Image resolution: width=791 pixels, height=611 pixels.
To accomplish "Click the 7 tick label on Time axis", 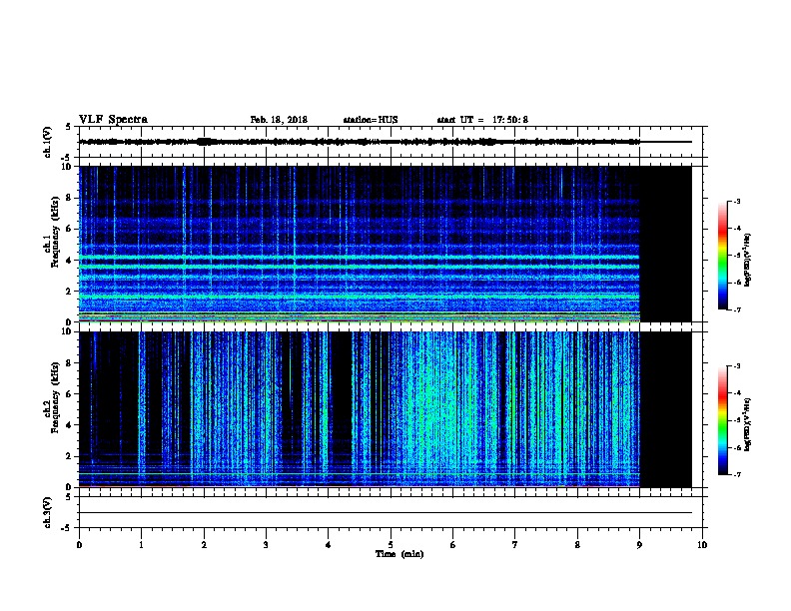I will point(515,545).
